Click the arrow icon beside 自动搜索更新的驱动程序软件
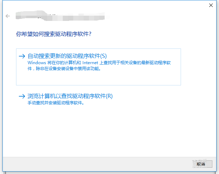Image resolution: width=219 pixels, height=174 pixels. pos(22,56)
